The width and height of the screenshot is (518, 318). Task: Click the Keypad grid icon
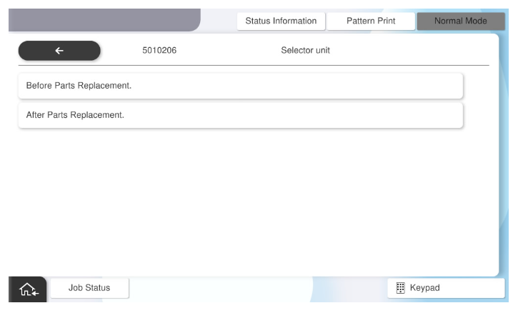coord(400,288)
